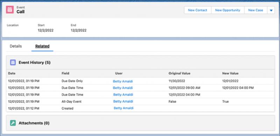Click the New Contact button
This screenshot has width=280, height=136.
click(x=197, y=10)
